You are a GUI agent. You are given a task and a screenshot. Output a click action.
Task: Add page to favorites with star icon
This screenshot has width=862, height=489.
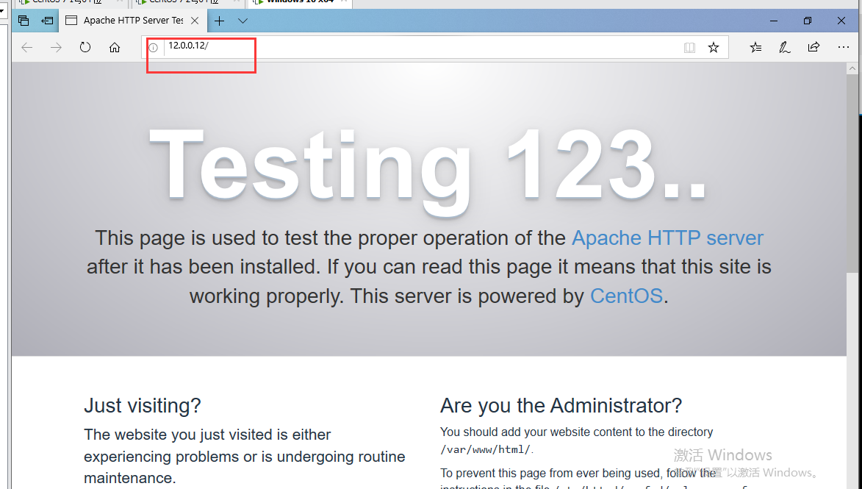714,47
